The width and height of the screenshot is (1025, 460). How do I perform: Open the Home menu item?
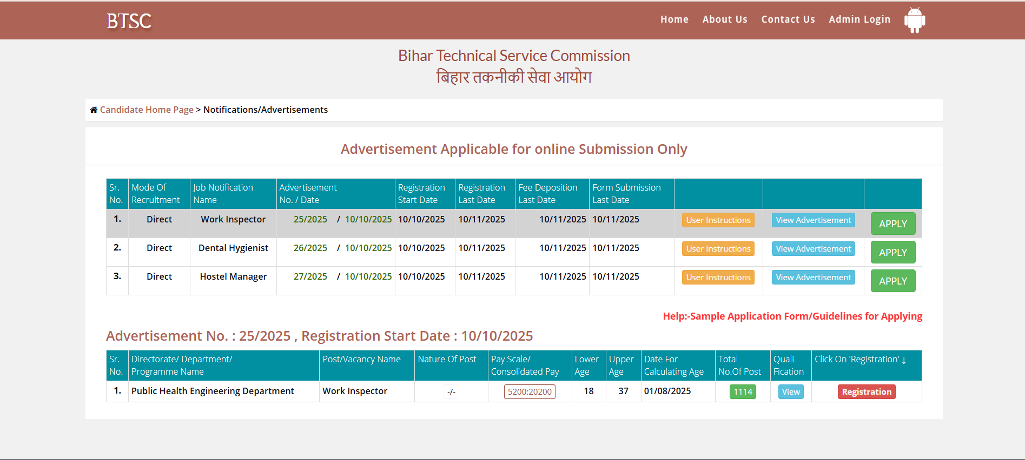pyautogui.click(x=674, y=19)
